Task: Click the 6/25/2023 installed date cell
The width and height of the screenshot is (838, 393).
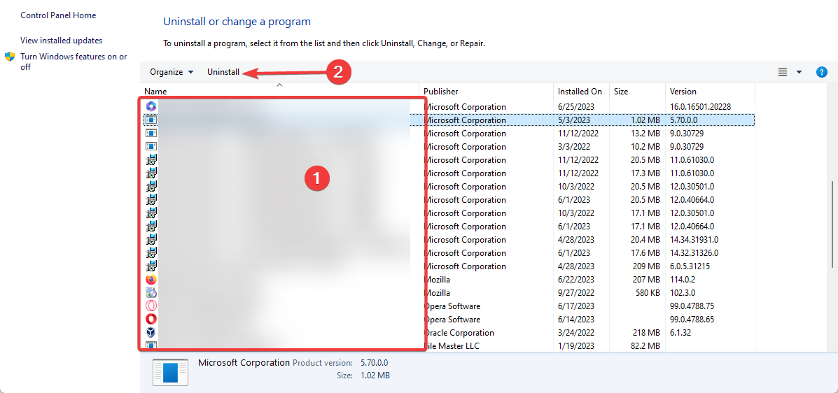Action: (x=575, y=107)
